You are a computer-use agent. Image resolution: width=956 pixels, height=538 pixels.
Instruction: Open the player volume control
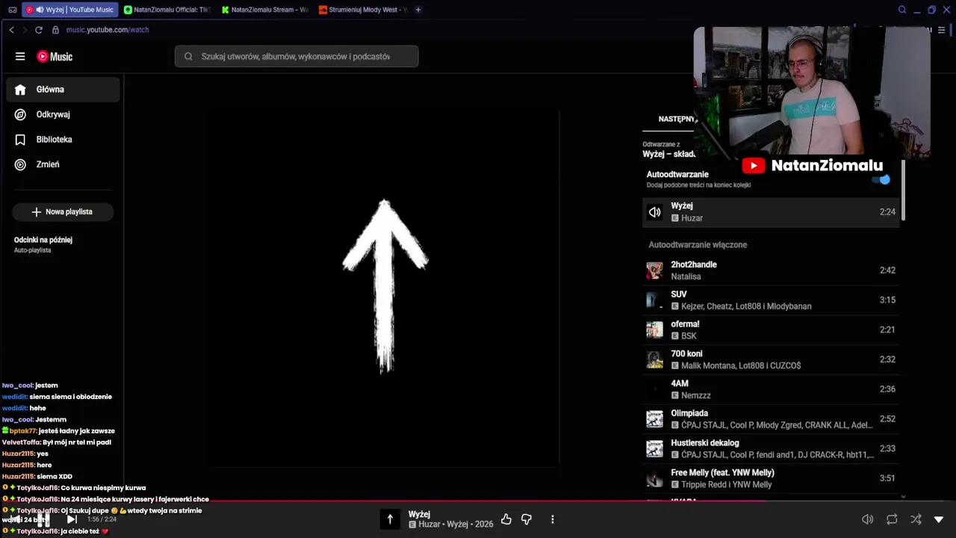click(867, 519)
